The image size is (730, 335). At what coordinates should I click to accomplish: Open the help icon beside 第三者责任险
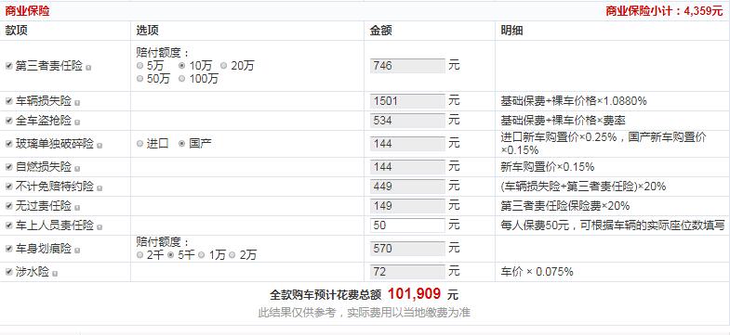[88, 68]
